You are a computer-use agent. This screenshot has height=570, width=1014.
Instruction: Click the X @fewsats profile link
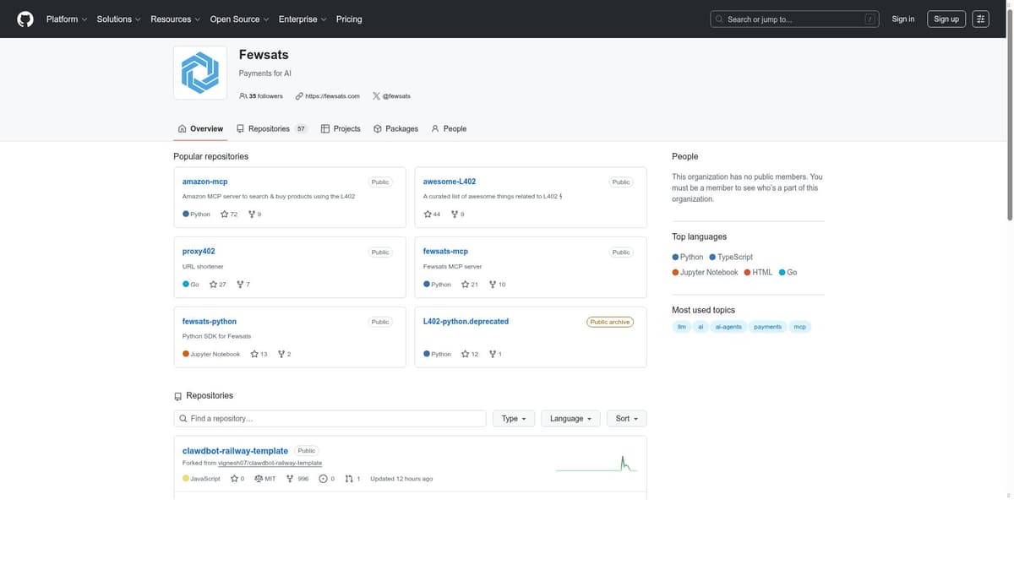[x=391, y=96]
